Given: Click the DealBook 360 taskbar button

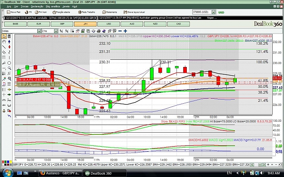Looking at the screenshot, I should point(105,173).
